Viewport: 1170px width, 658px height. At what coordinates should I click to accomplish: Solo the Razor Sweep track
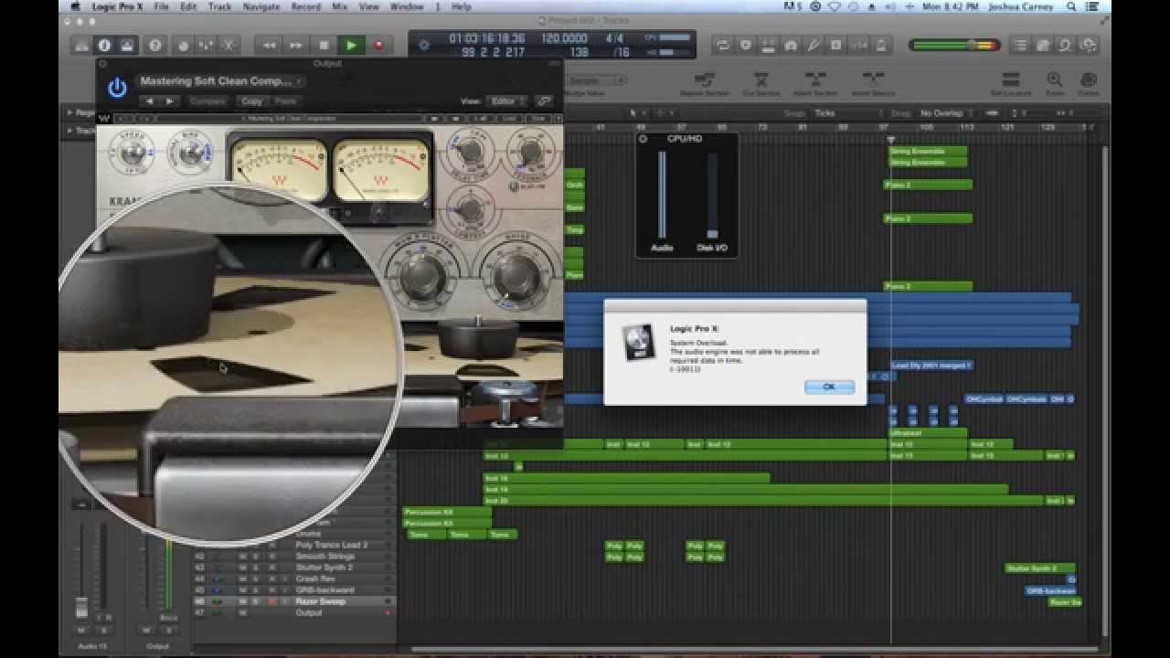[256, 601]
